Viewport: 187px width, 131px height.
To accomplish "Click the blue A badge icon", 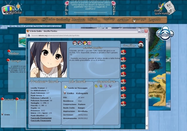I will tap(80, 43).
